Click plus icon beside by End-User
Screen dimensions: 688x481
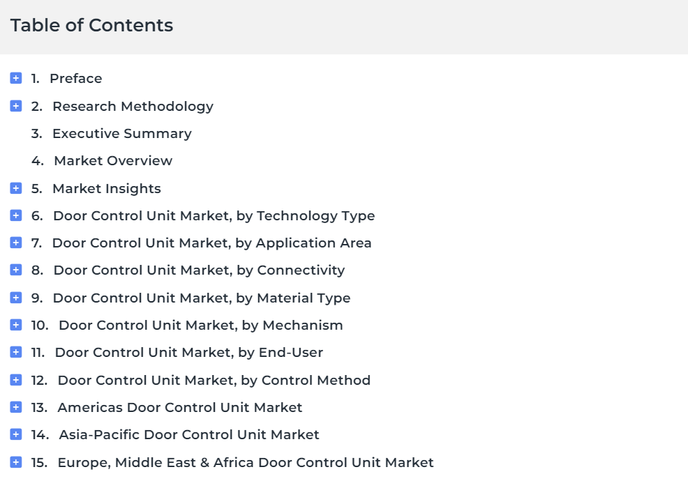[x=16, y=352]
